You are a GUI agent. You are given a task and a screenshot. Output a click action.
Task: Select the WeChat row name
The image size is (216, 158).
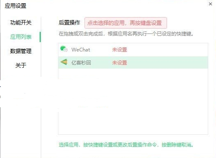[x=81, y=49]
